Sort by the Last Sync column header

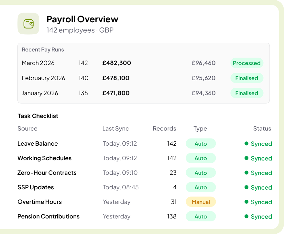115,128
